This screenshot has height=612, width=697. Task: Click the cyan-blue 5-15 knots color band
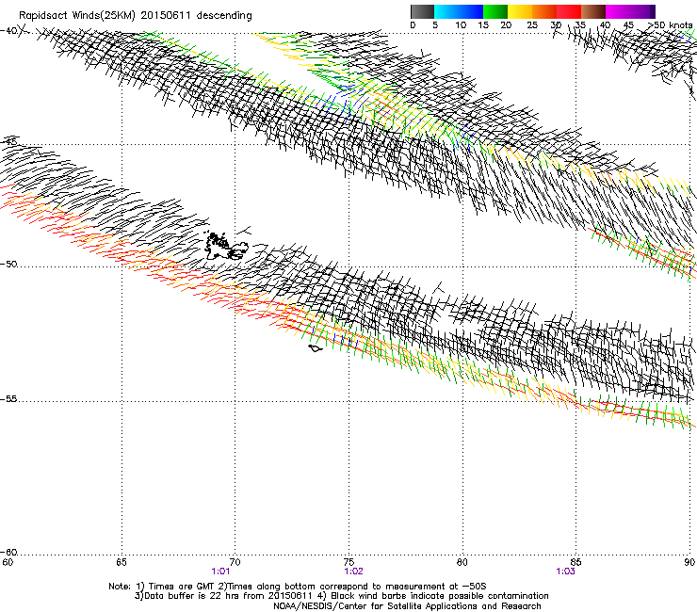[459, 11]
